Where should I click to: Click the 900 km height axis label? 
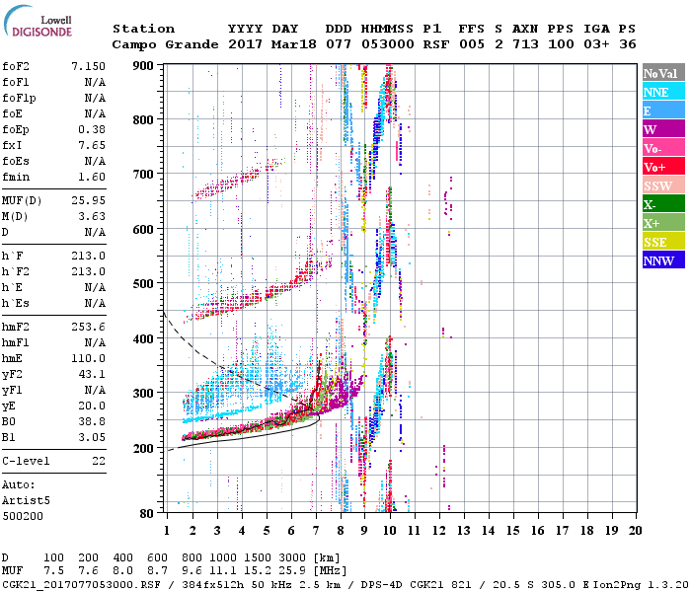pos(143,66)
